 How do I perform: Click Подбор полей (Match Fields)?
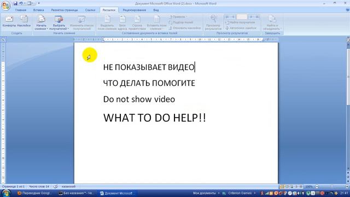[180, 22]
